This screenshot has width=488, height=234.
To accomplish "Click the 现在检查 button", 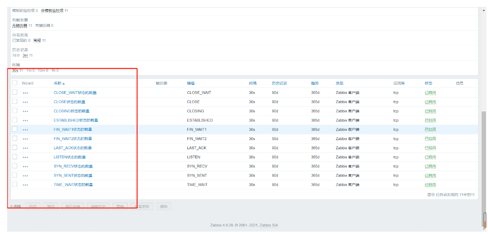I will tap(73, 207).
